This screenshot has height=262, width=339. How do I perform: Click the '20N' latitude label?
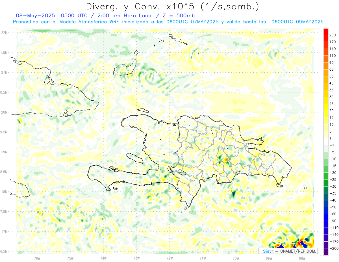pyautogui.click(x=4, y=112)
